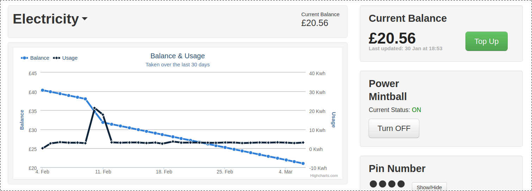The width and height of the screenshot is (532, 191).
Task: Click the green ON status text
Action: (416, 110)
